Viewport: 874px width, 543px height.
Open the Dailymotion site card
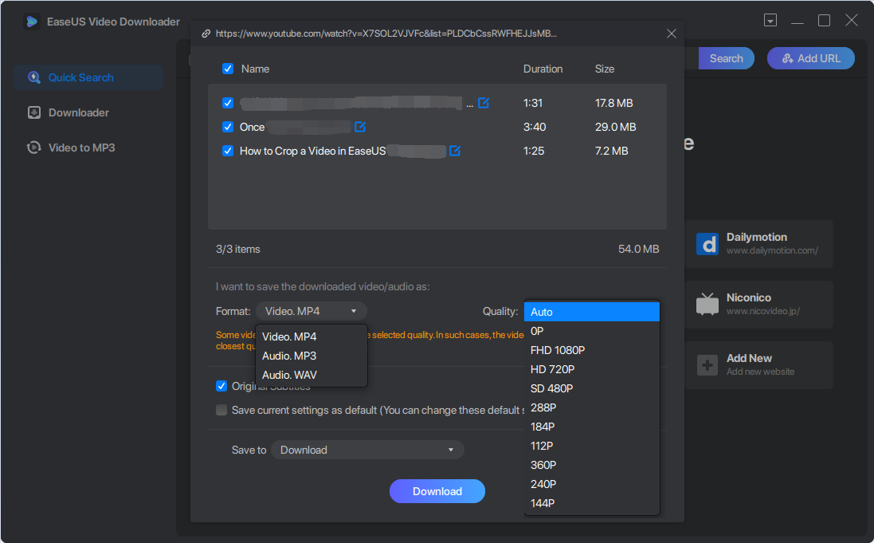point(758,244)
